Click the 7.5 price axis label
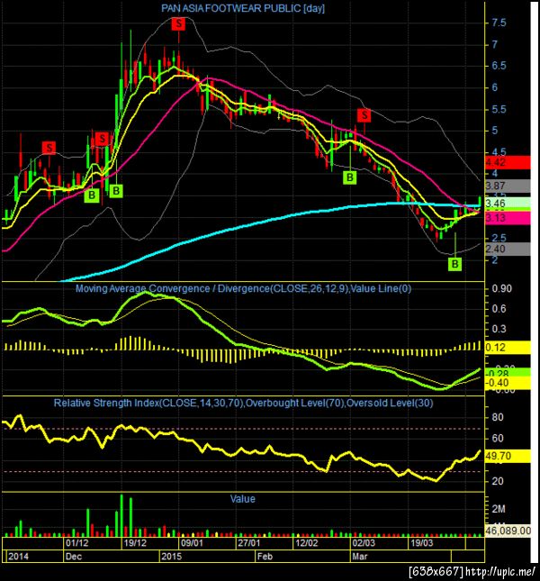The height and width of the screenshot is (581, 540). tap(499, 23)
